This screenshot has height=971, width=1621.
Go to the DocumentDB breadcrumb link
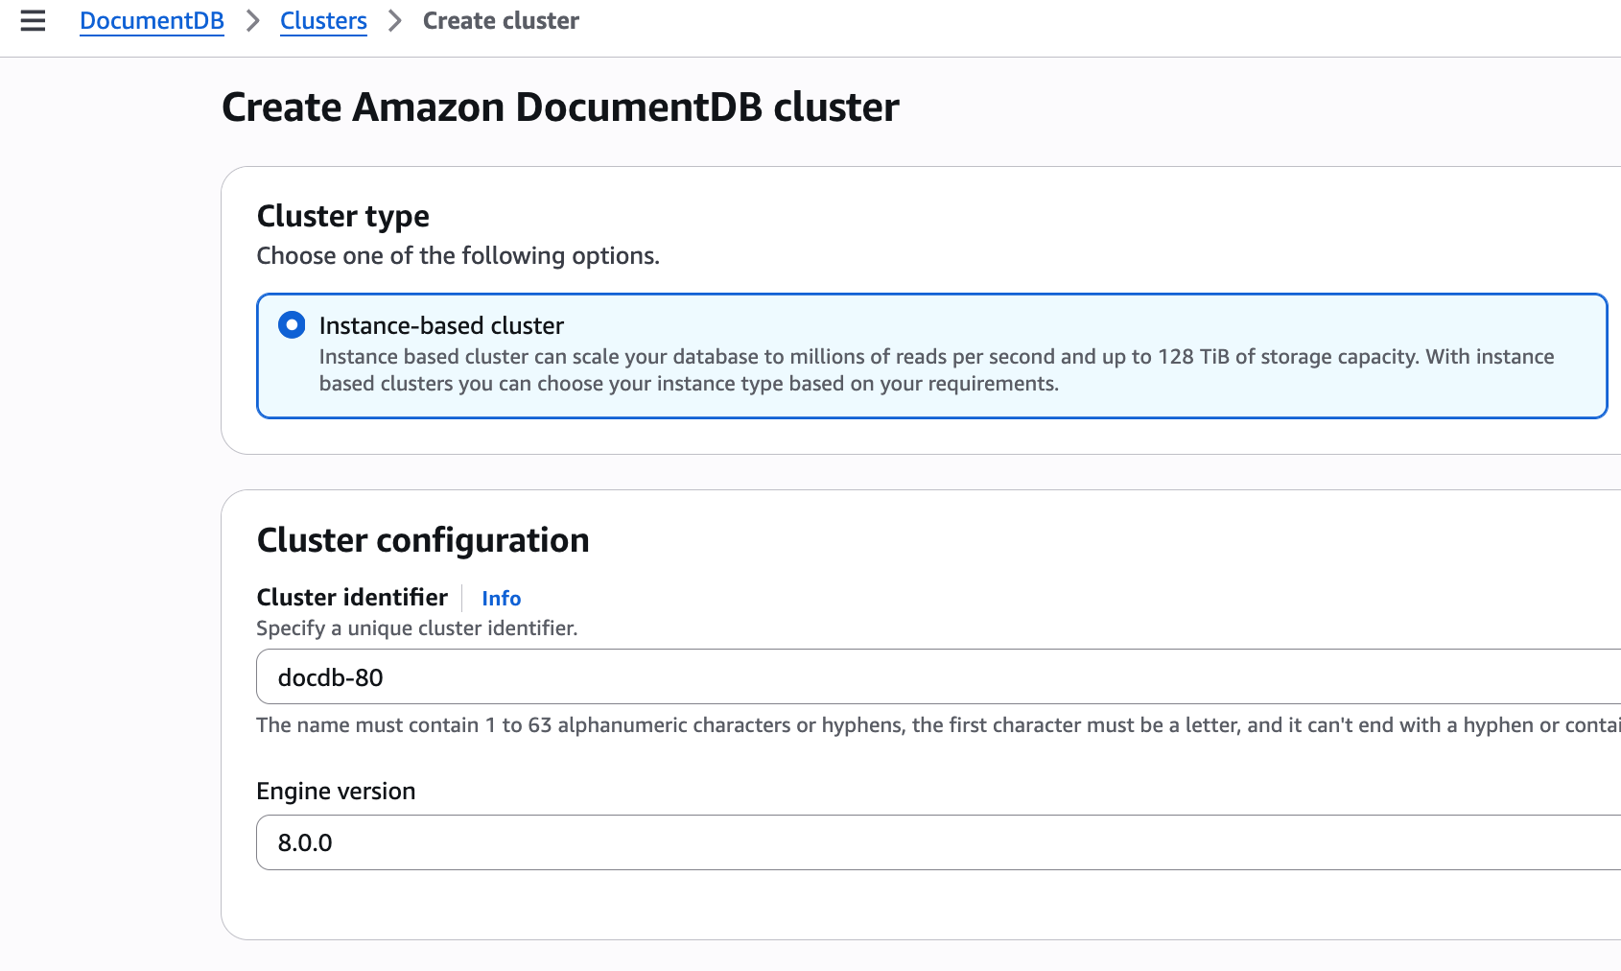[152, 21]
